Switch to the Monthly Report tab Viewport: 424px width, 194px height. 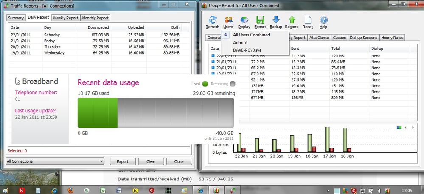point(95,18)
